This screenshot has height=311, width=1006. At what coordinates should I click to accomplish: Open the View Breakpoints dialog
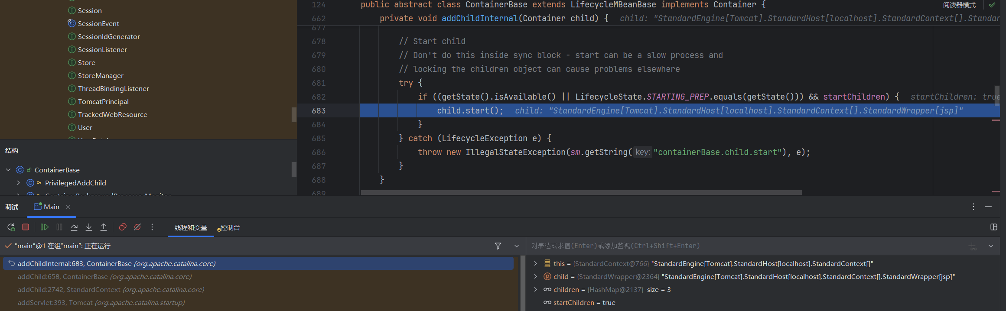tap(123, 227)
